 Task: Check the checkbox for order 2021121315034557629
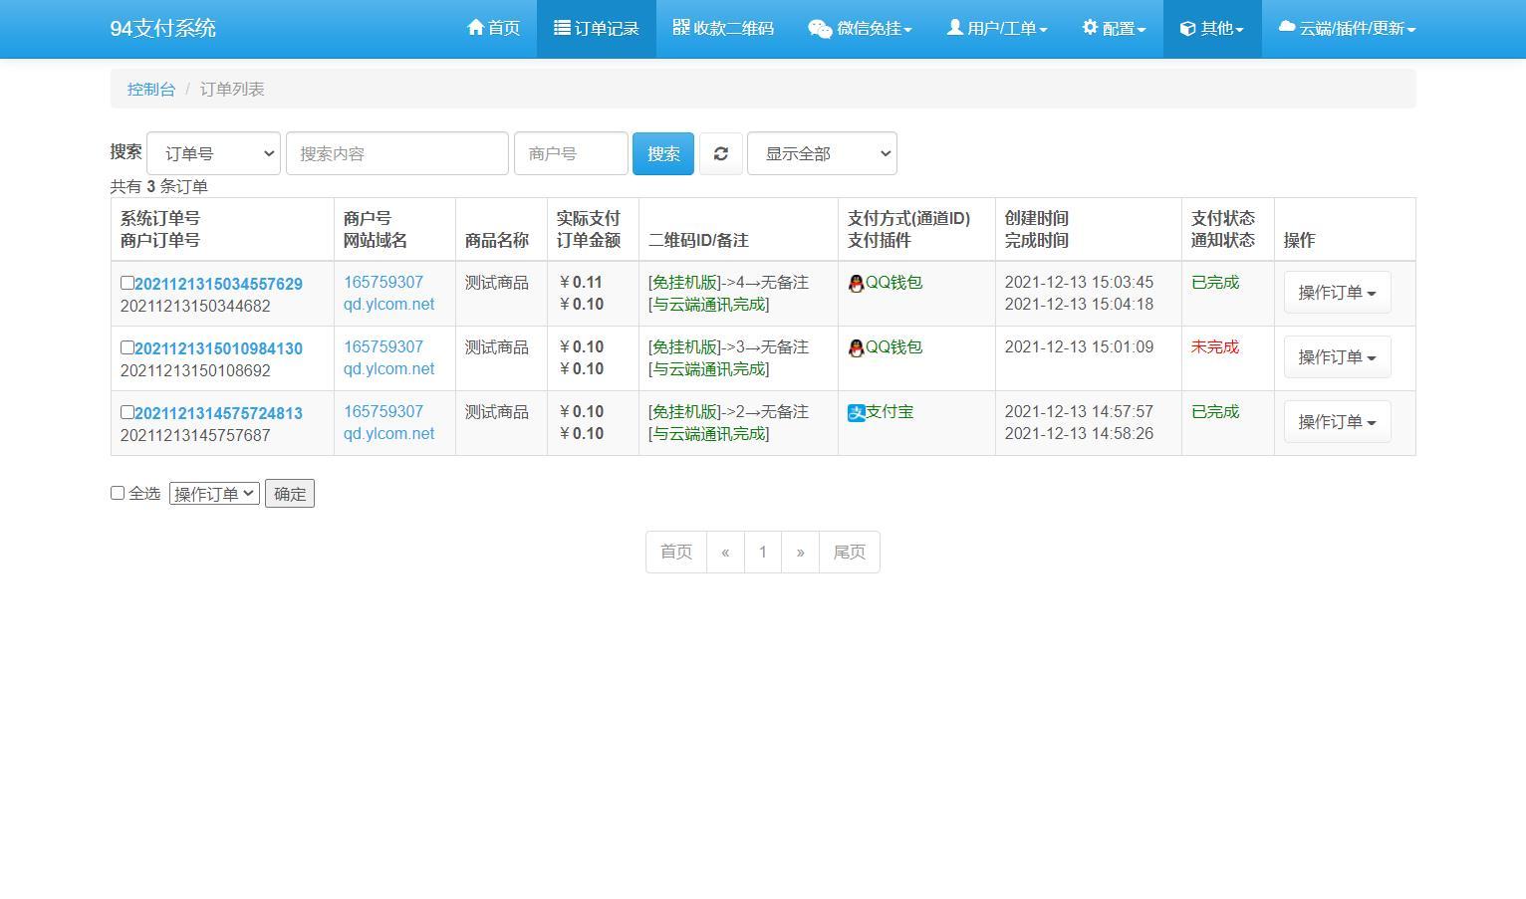pos(127,282)
